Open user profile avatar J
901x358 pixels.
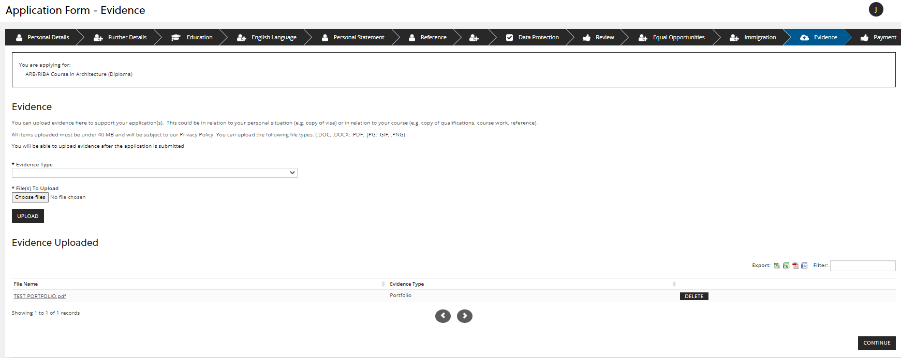click(x=876, y=10)
